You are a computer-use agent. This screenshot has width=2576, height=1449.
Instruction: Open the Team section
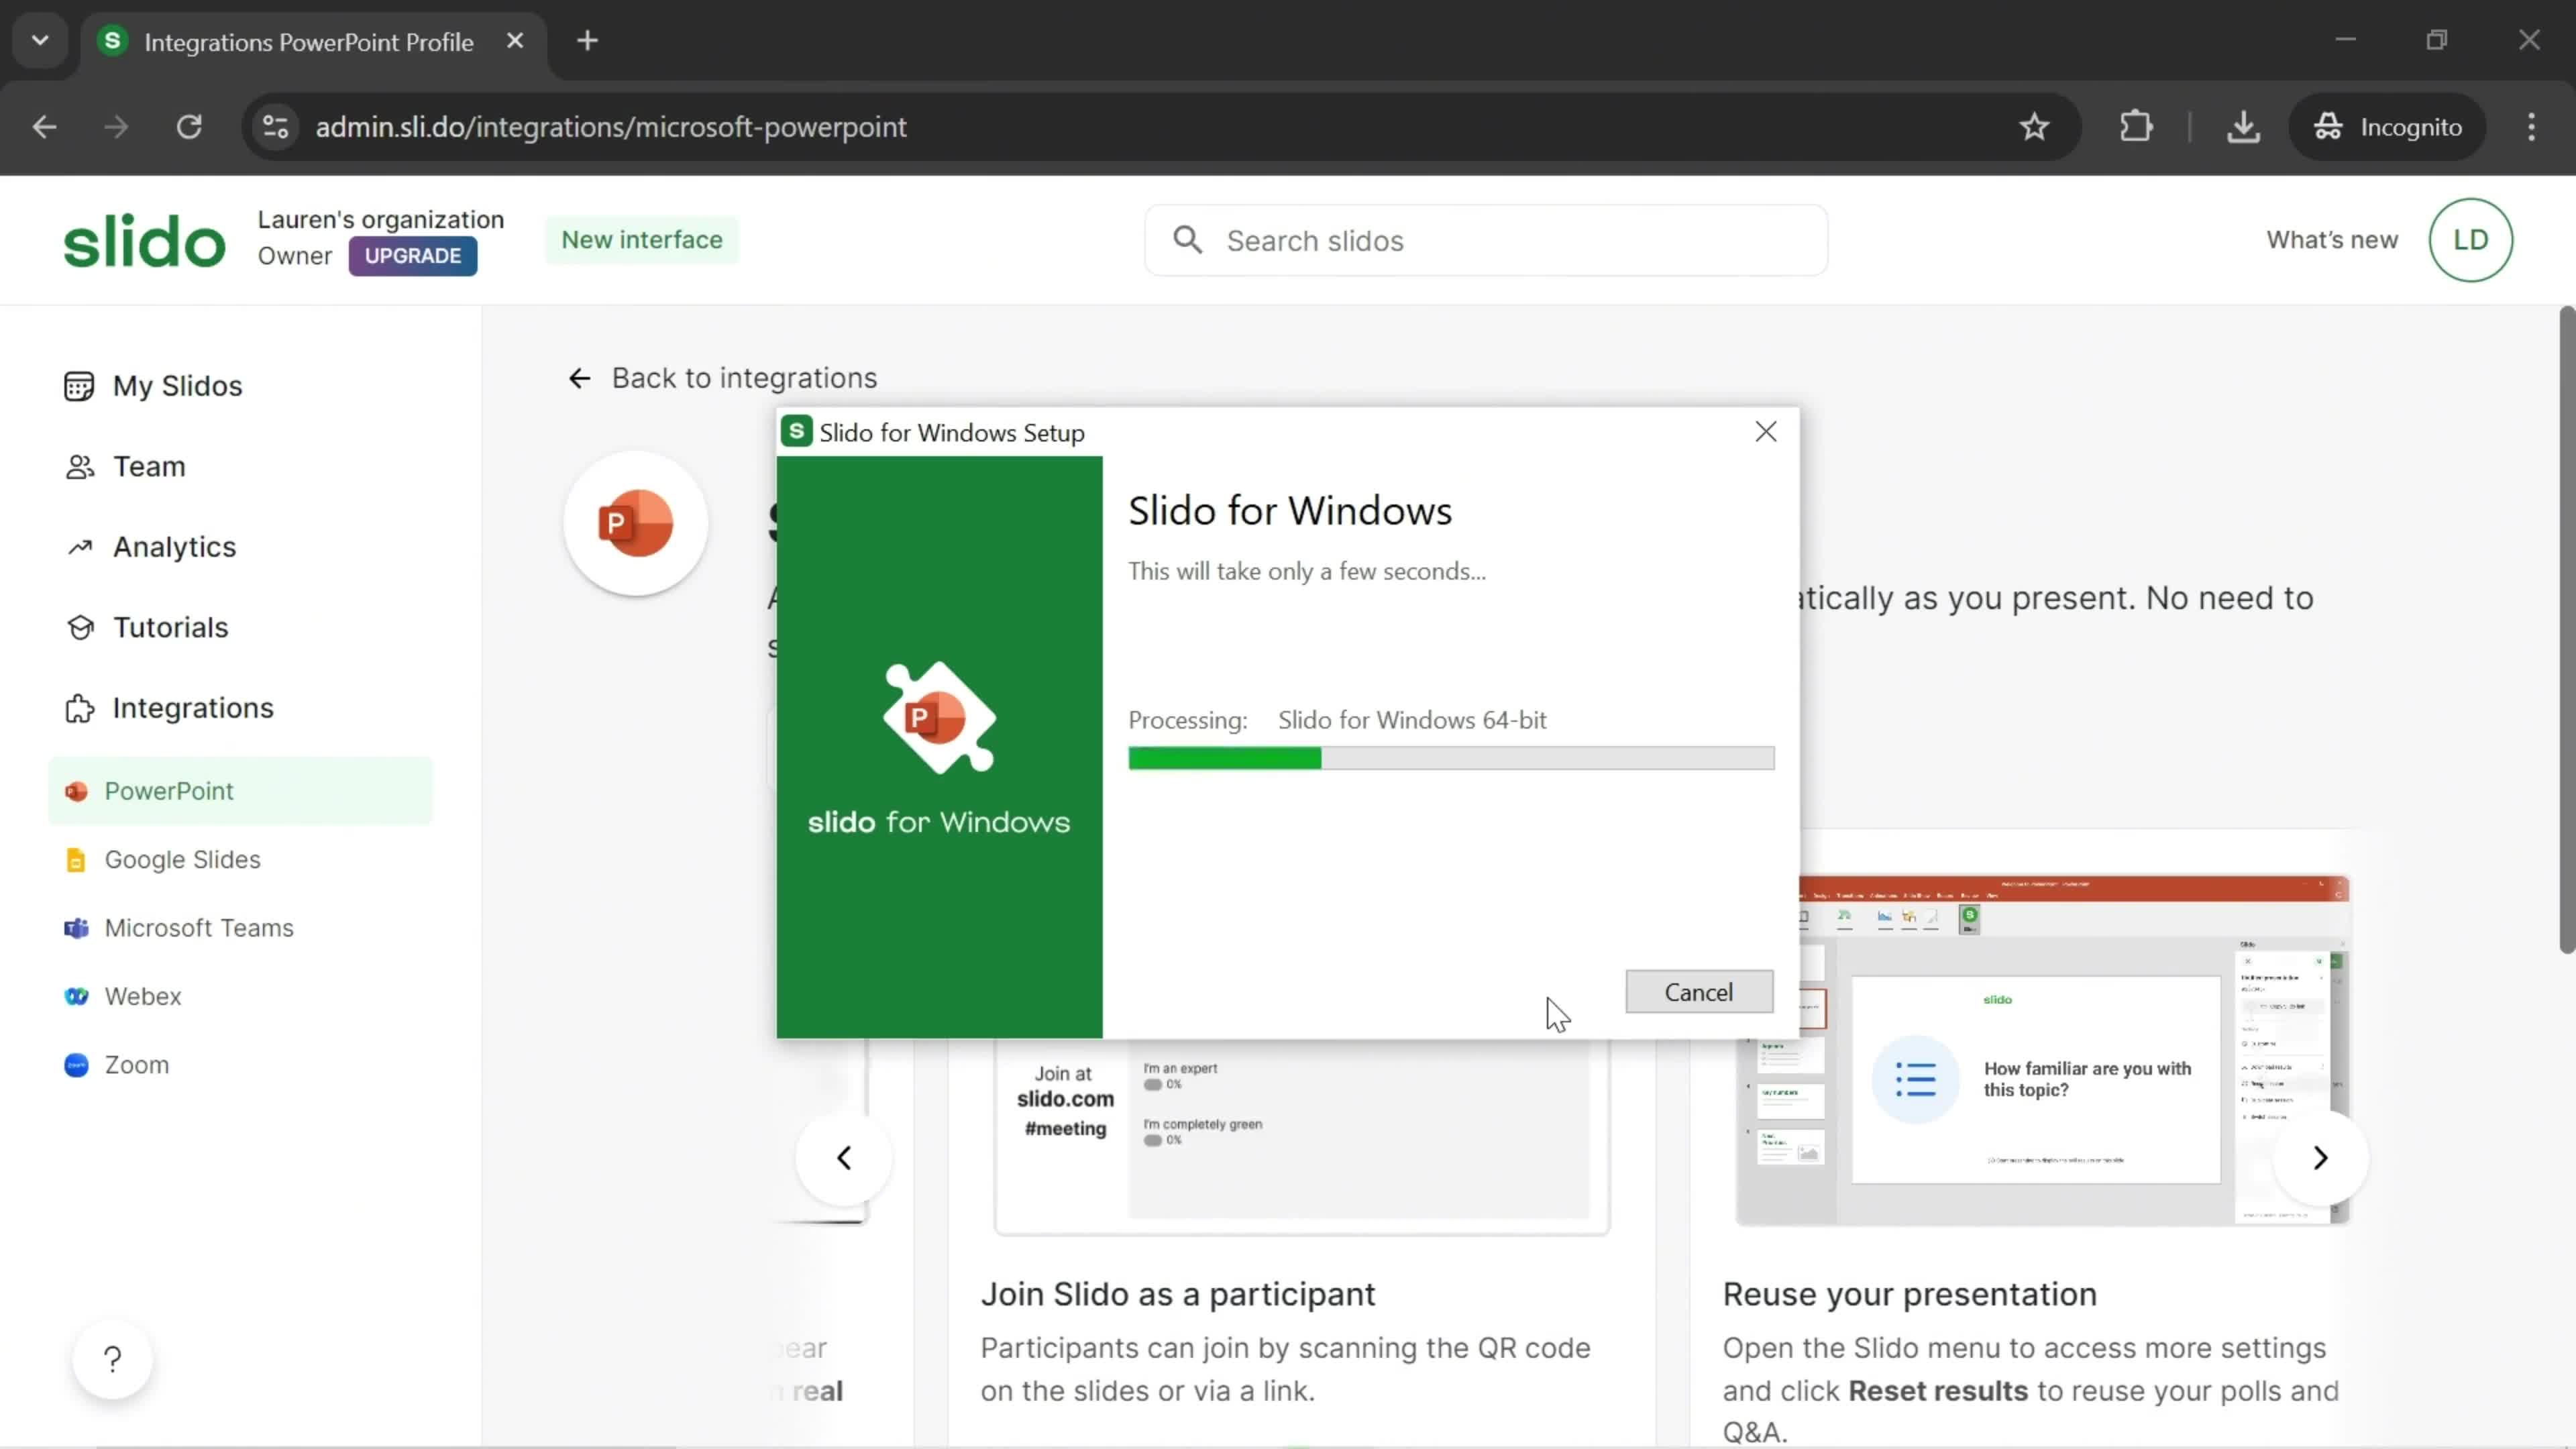149,466
